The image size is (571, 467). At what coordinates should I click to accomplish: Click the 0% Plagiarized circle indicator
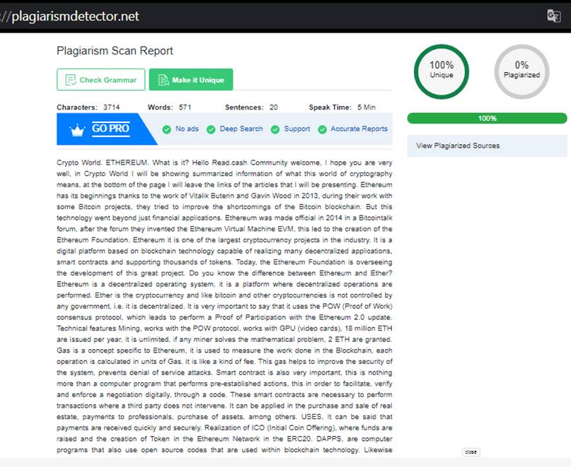pos(521,71)
